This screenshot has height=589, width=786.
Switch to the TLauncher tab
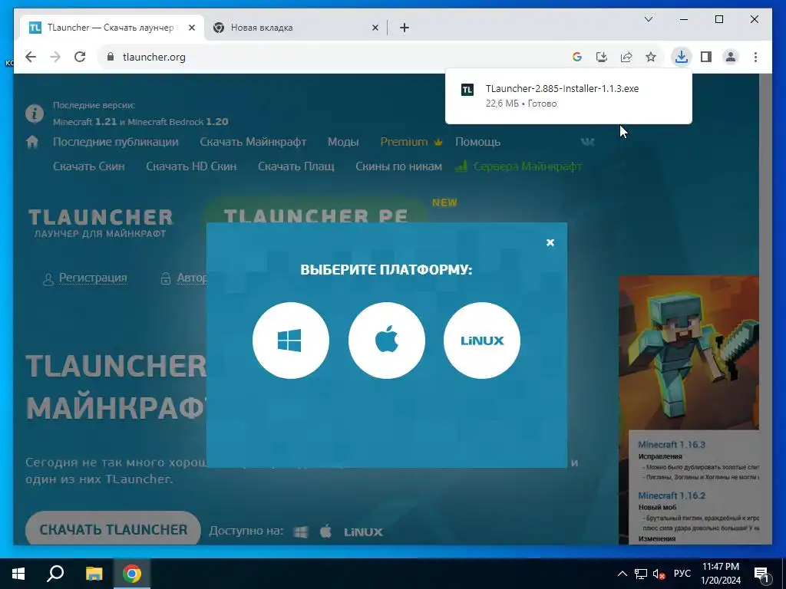(x=112, y=28)
